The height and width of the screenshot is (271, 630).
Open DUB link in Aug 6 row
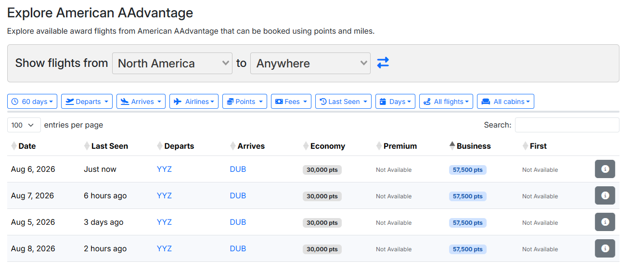coord(238,169)
